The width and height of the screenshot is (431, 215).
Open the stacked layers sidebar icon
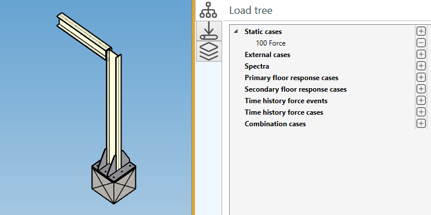pos(209,51)
